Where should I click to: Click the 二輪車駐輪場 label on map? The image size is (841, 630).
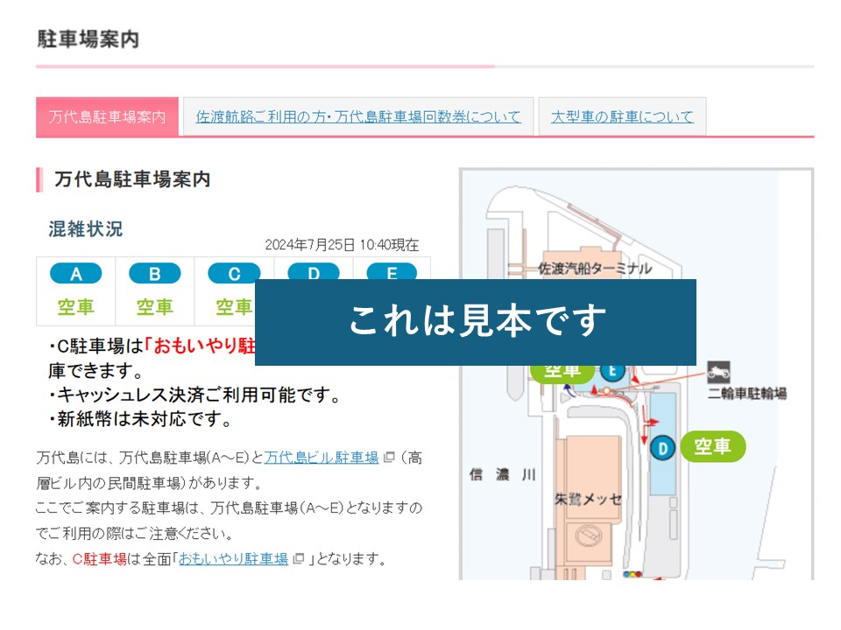746,394
